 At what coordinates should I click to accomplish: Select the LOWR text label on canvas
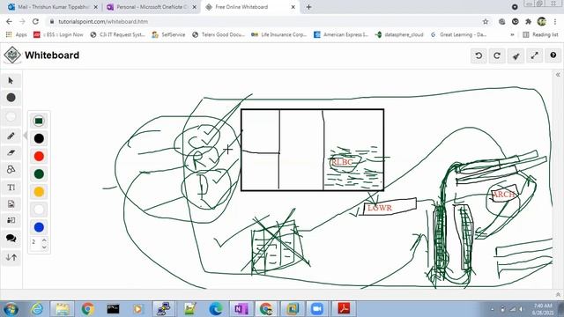[380, 208]
